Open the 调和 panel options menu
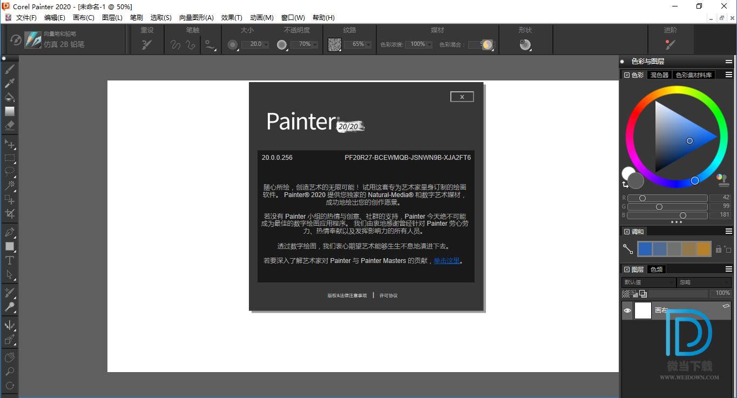The height and width of the screenshot is (398, 737). point(728,232)
